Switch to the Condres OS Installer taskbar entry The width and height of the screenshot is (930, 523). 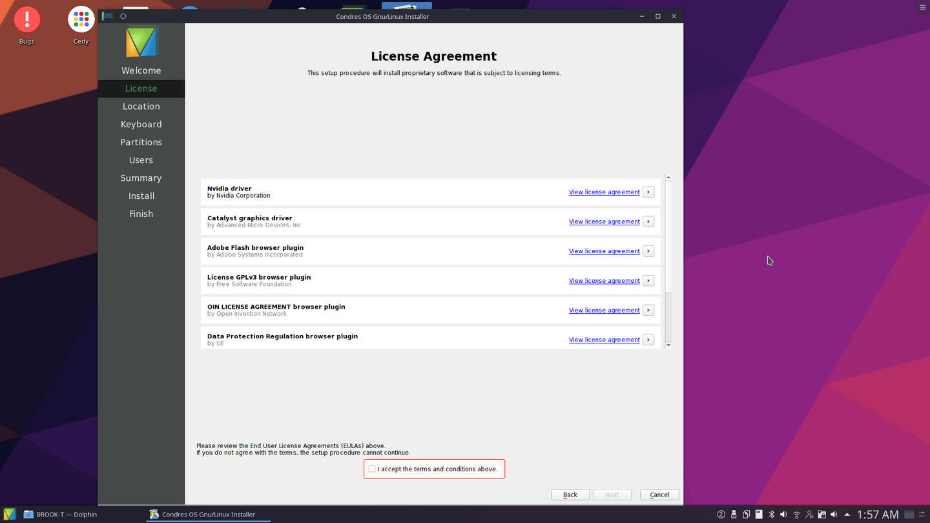coord(208,515)
